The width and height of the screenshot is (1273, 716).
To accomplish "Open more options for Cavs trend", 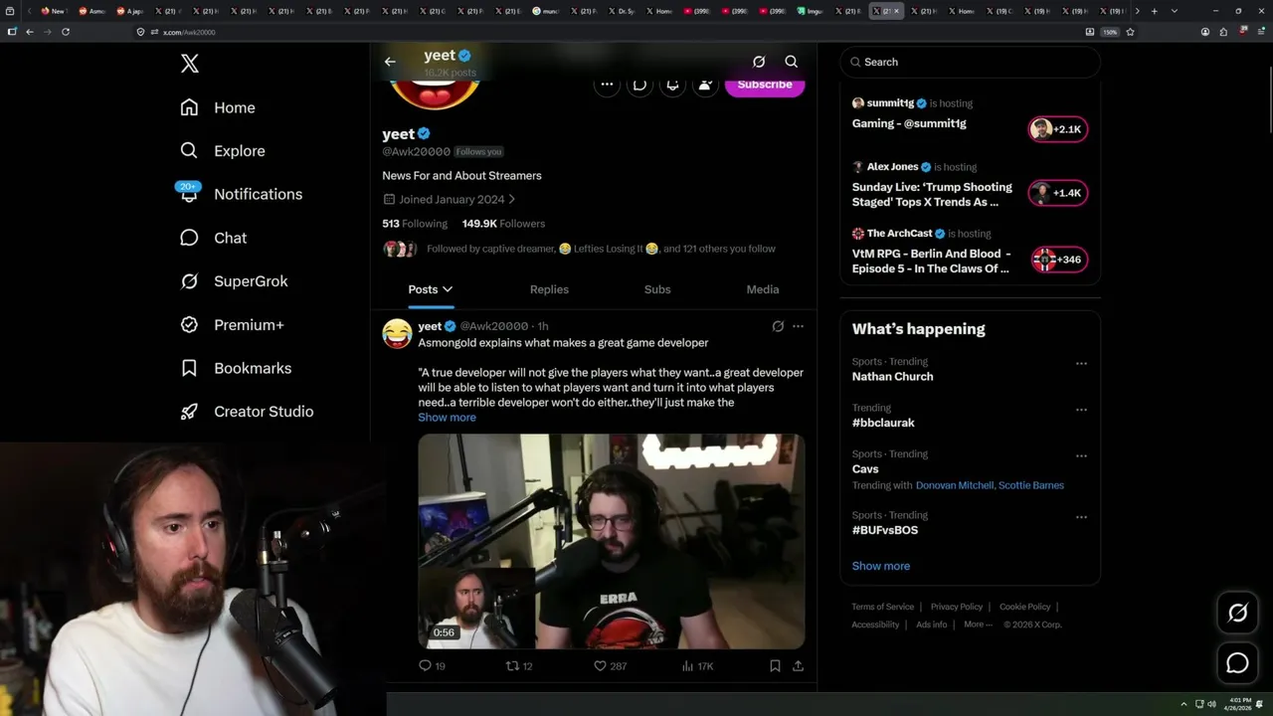I will [x=1081, y=455].
